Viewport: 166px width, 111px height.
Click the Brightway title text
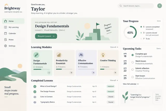[x=12, y=8]
